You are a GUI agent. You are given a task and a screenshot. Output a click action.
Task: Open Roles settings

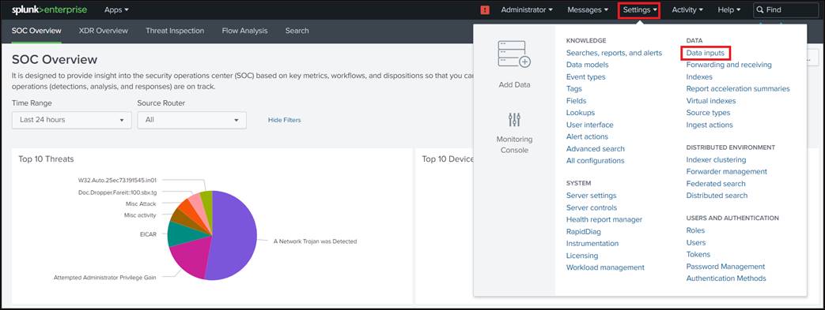[695, 230]
